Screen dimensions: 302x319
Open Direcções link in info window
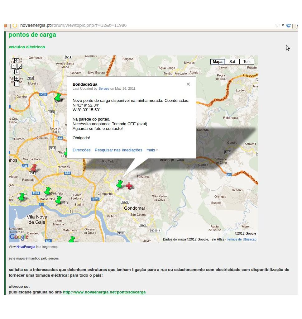click(81, 150)
